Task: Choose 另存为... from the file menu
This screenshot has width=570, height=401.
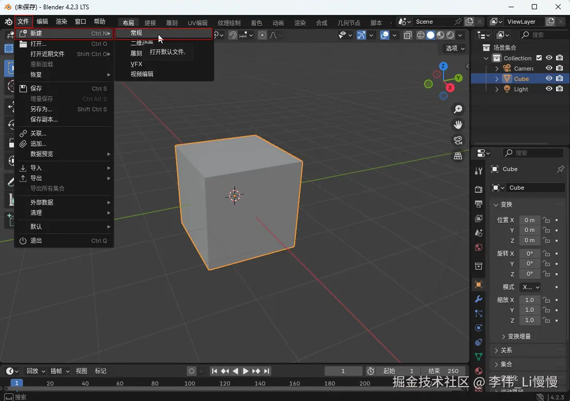Action: pyautogui.click(x=41, y=109)
